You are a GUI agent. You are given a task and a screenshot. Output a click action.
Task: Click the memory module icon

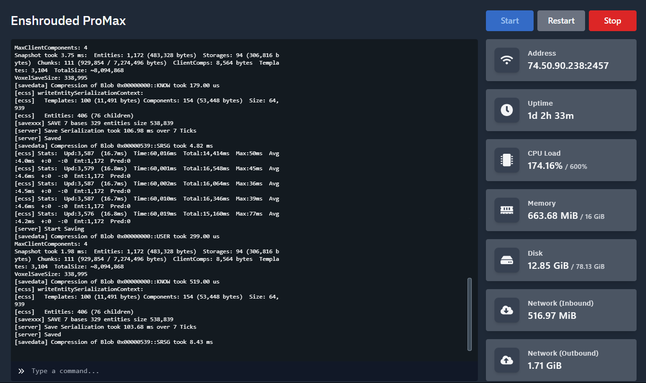[507, 210]
